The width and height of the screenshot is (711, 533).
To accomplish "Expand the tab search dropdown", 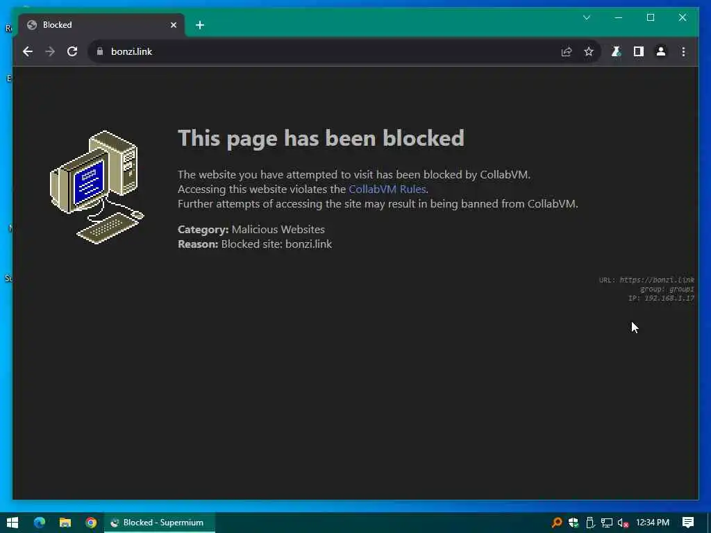I will tap(586, 17).
